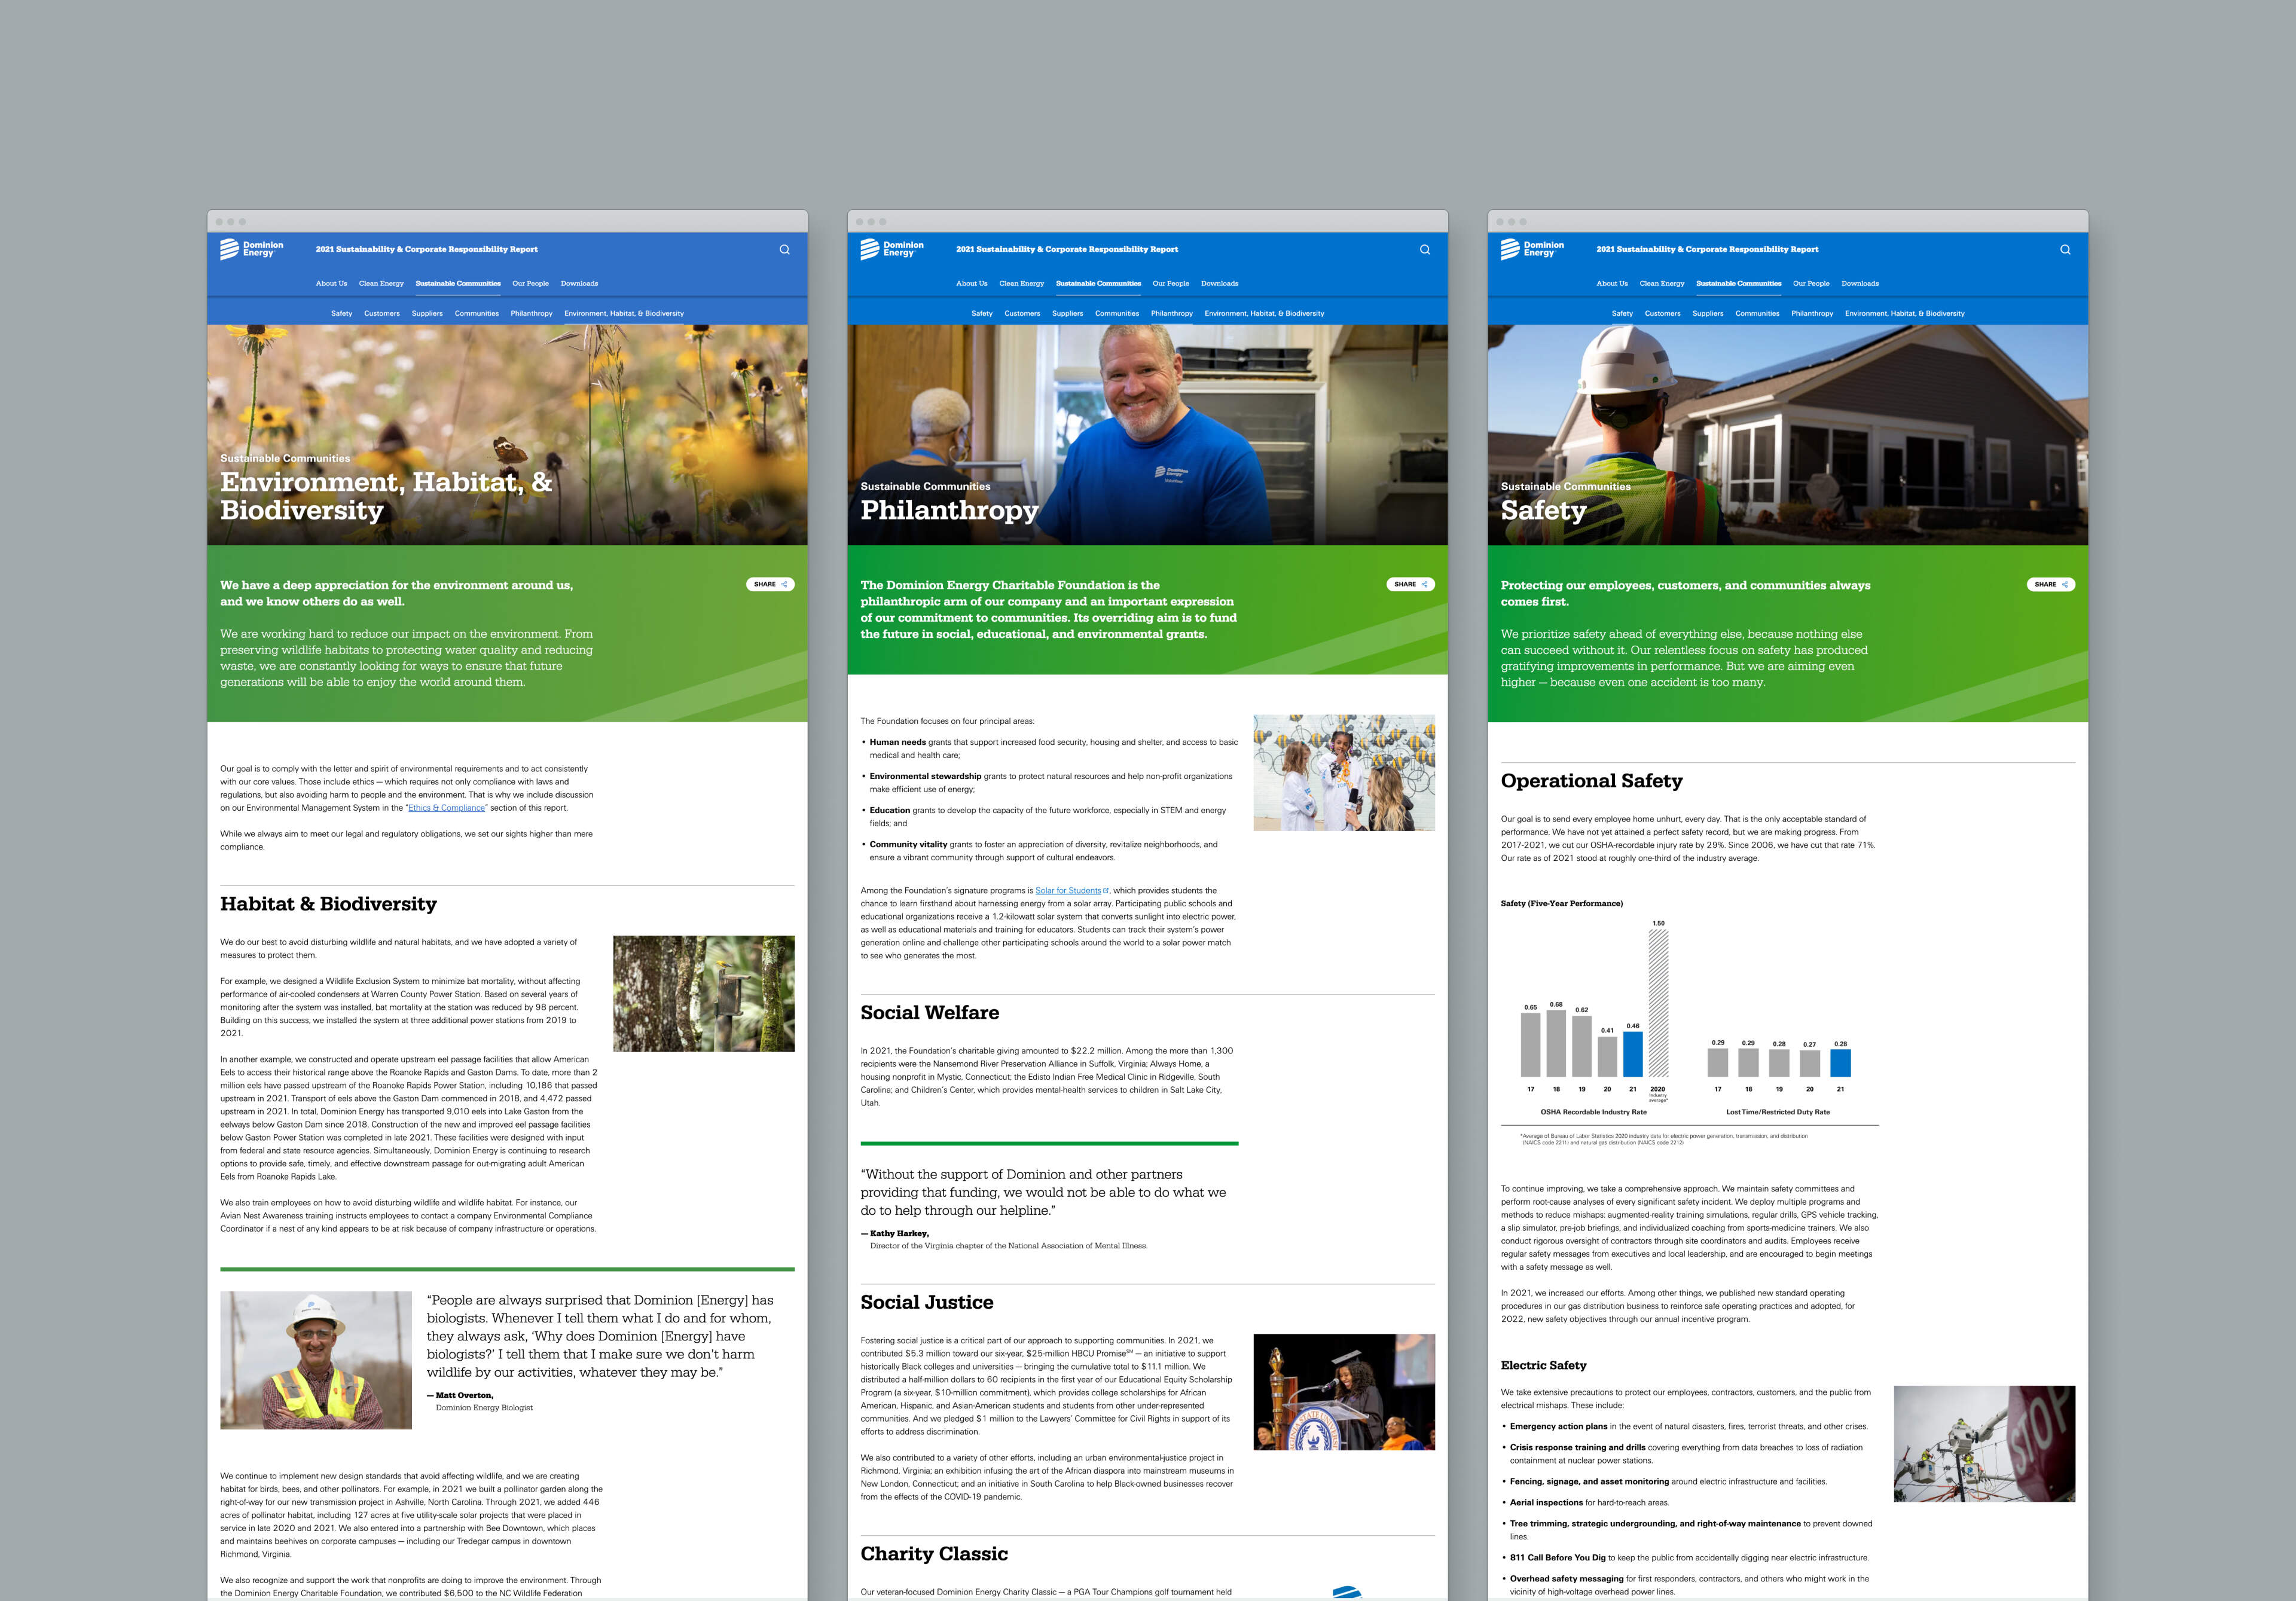
Task: Open Our People menu in Safety page window
Action: point(1811,283)
